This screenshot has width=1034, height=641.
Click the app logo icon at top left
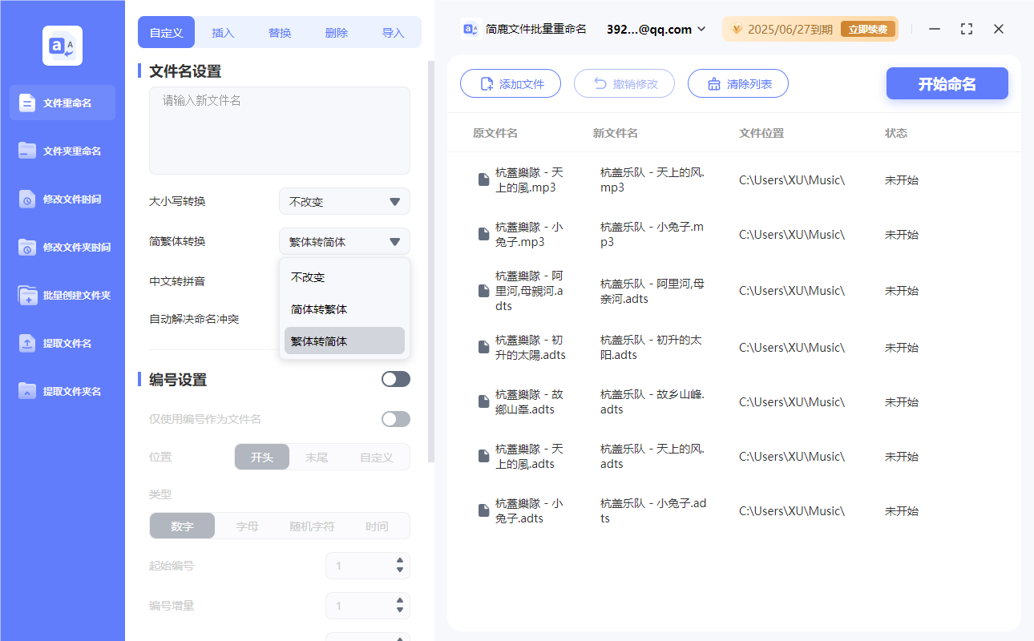pos(62,46)
